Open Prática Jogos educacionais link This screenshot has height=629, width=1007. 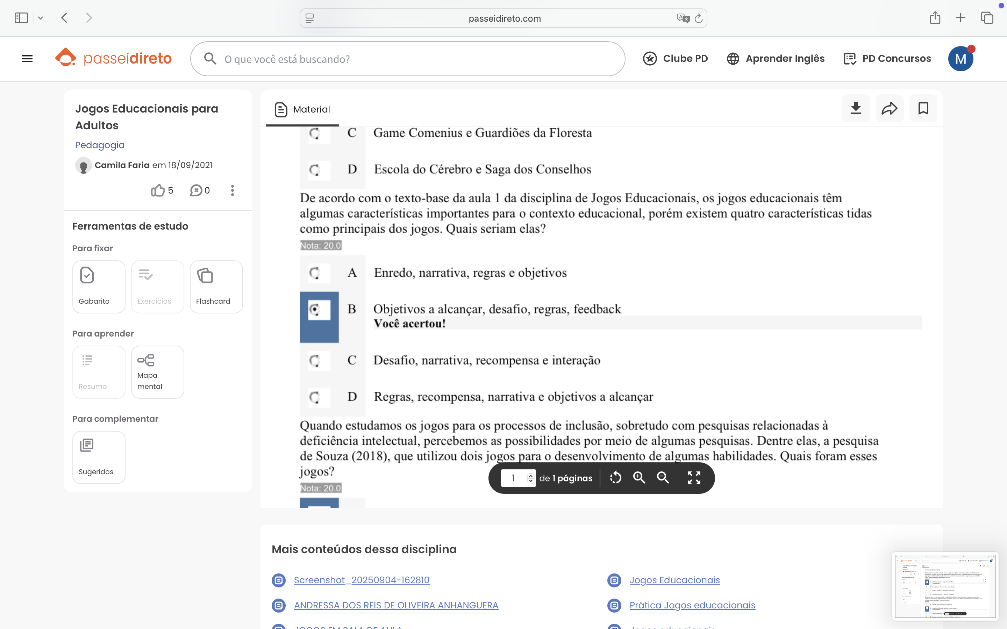692,605
